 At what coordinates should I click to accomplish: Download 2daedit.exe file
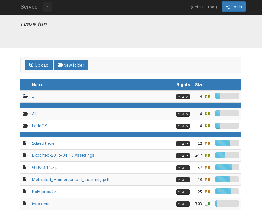(43, 143)
